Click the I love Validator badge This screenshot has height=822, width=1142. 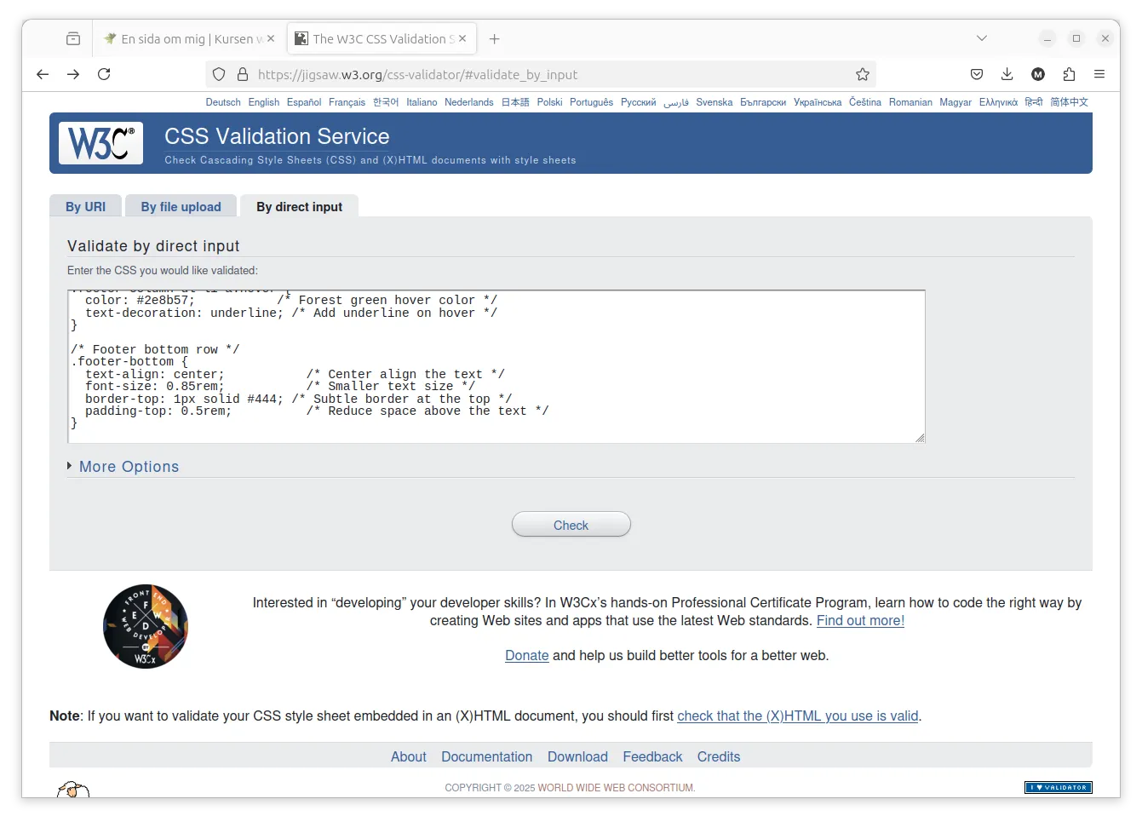coord(1058,787)
